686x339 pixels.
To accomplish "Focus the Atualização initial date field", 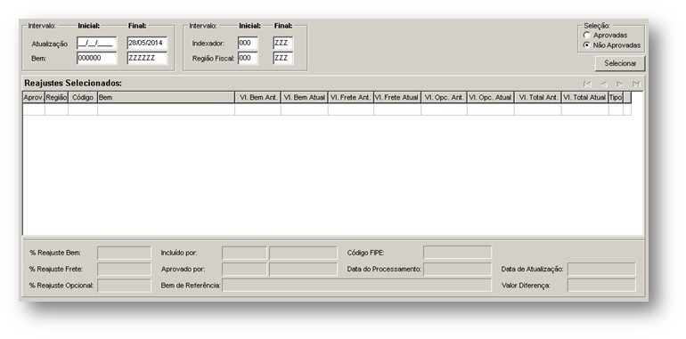I will 97,44.
